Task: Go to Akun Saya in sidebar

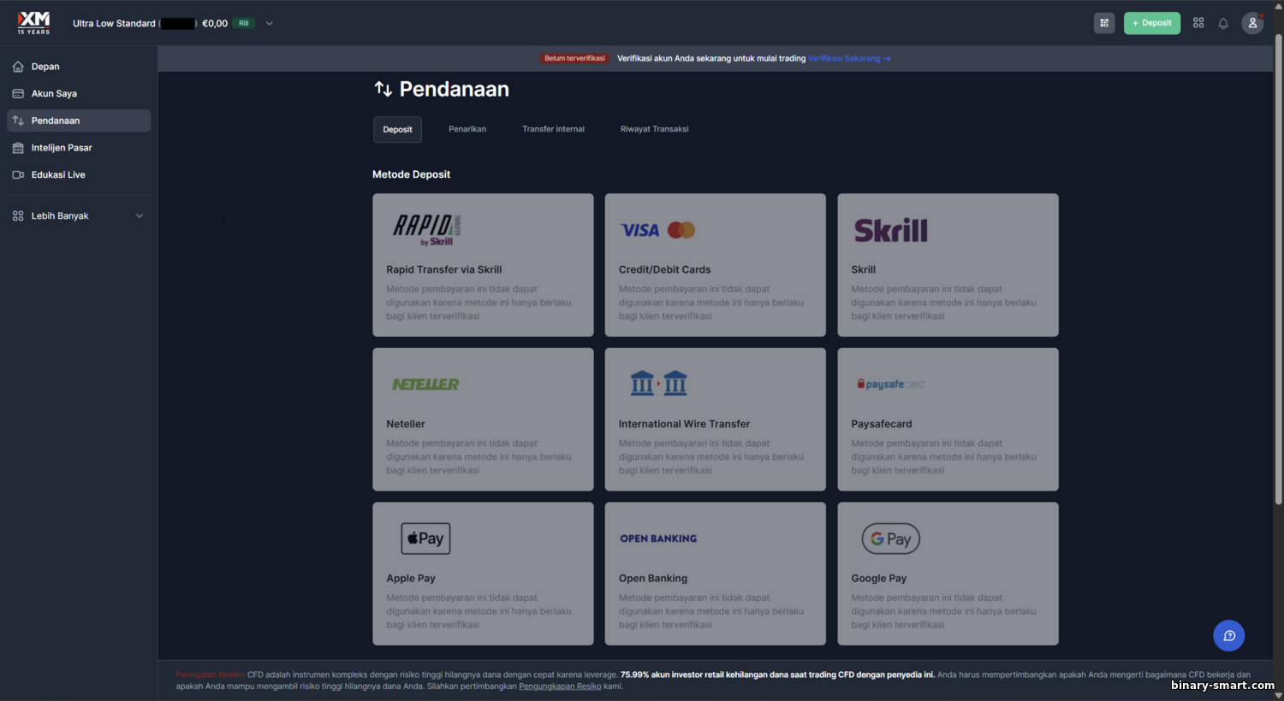Action: pyautogui.click(x=54, y=94)
